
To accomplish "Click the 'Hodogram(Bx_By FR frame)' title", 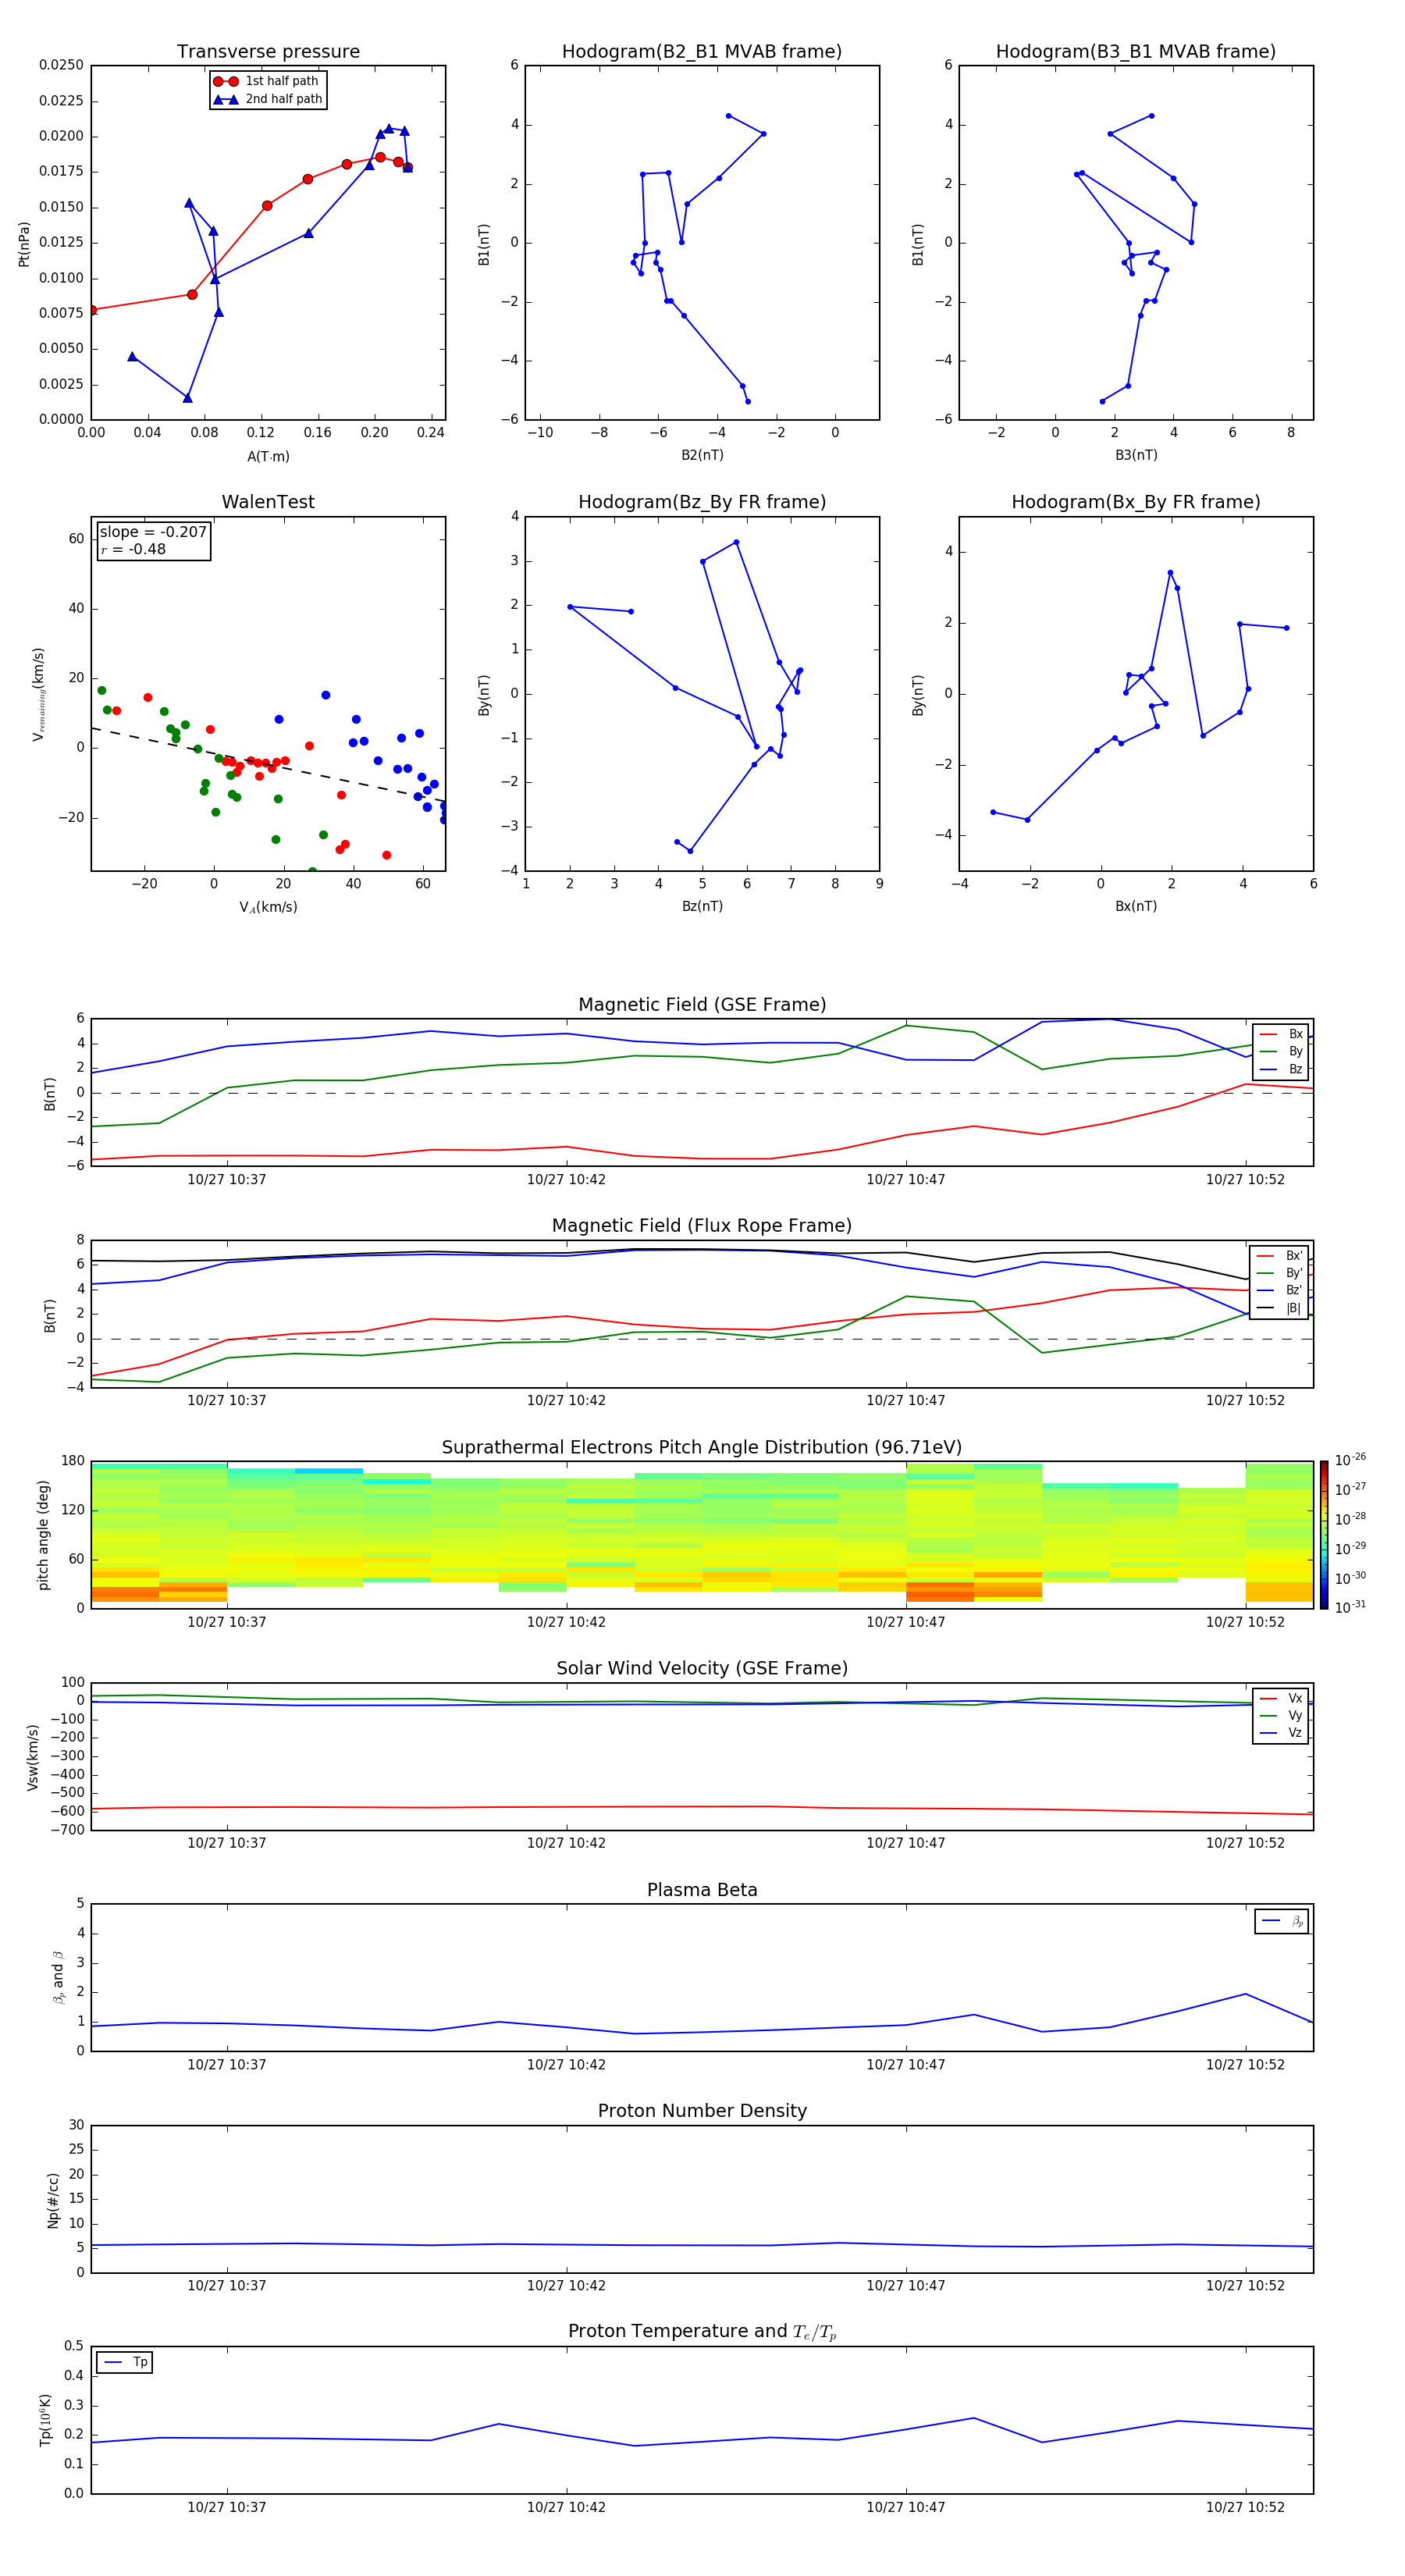I will coord(1136,502).
